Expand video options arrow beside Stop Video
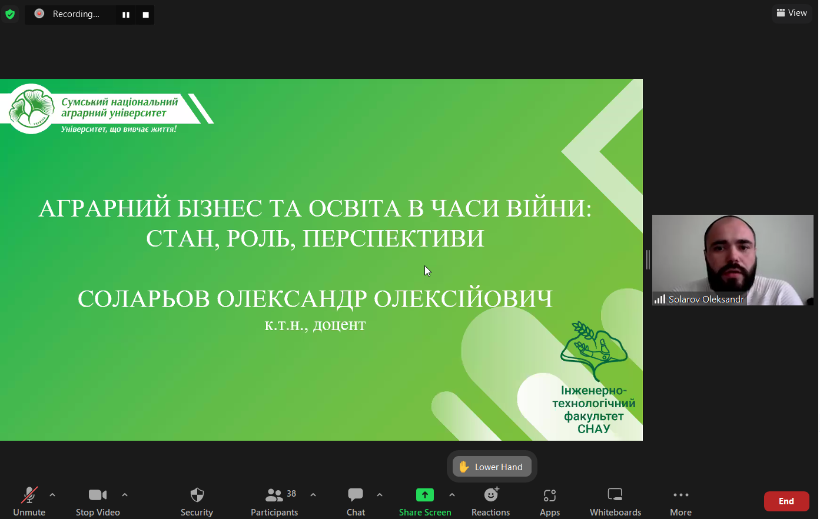820x519 pixels. [x=125, y=495]
